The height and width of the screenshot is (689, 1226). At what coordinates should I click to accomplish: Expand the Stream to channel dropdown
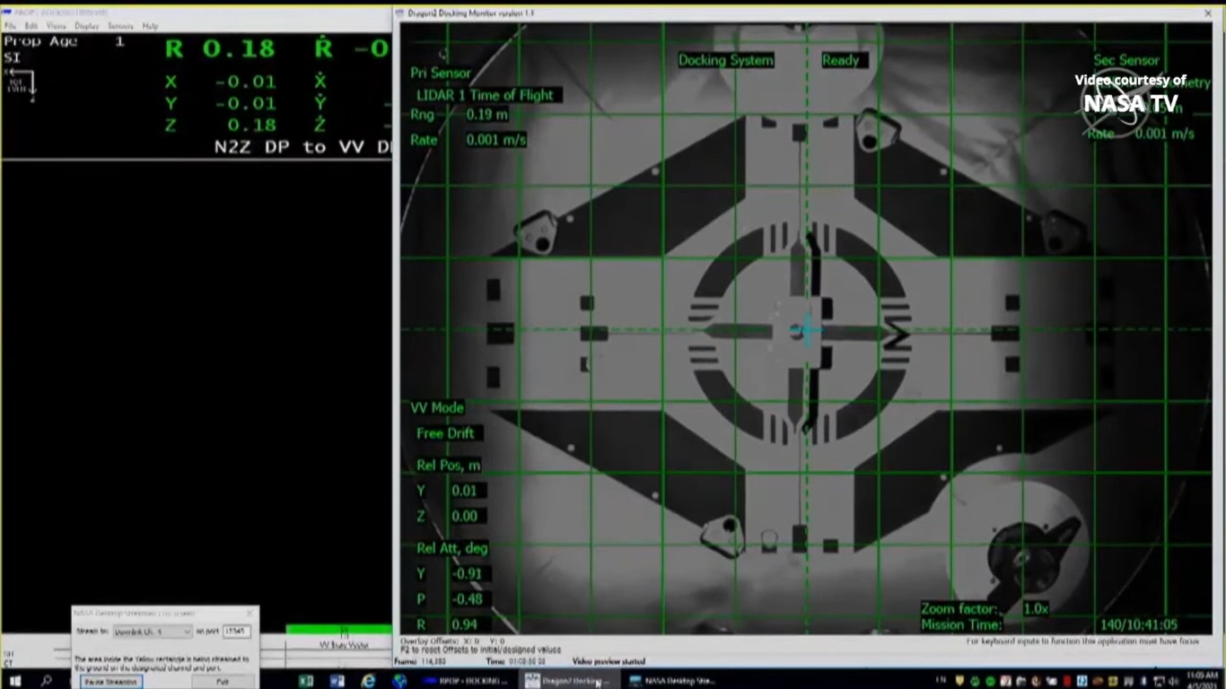pos(152,632)
